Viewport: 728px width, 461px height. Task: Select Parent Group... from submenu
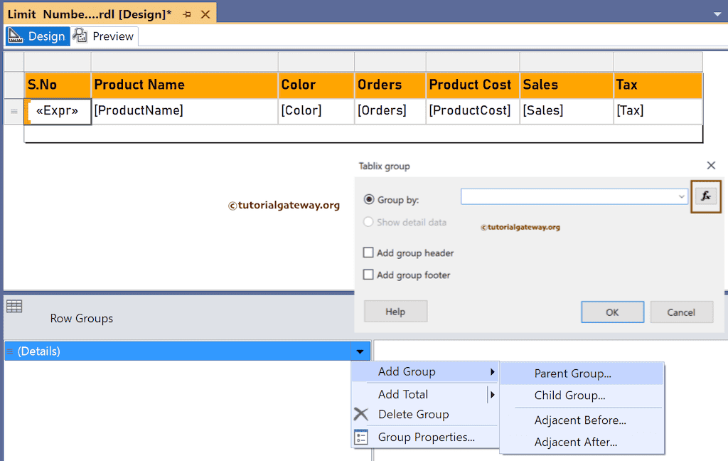coord(582,373)
